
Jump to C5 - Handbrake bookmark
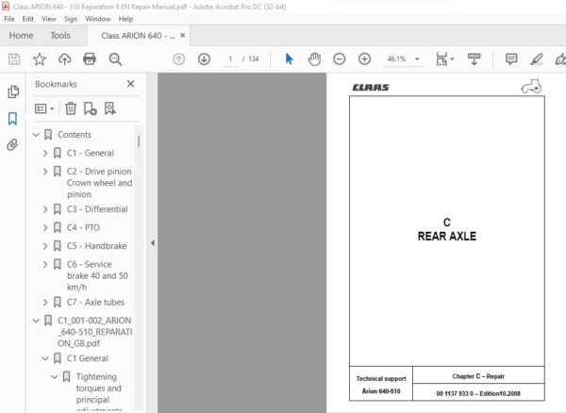pos(97,246)
